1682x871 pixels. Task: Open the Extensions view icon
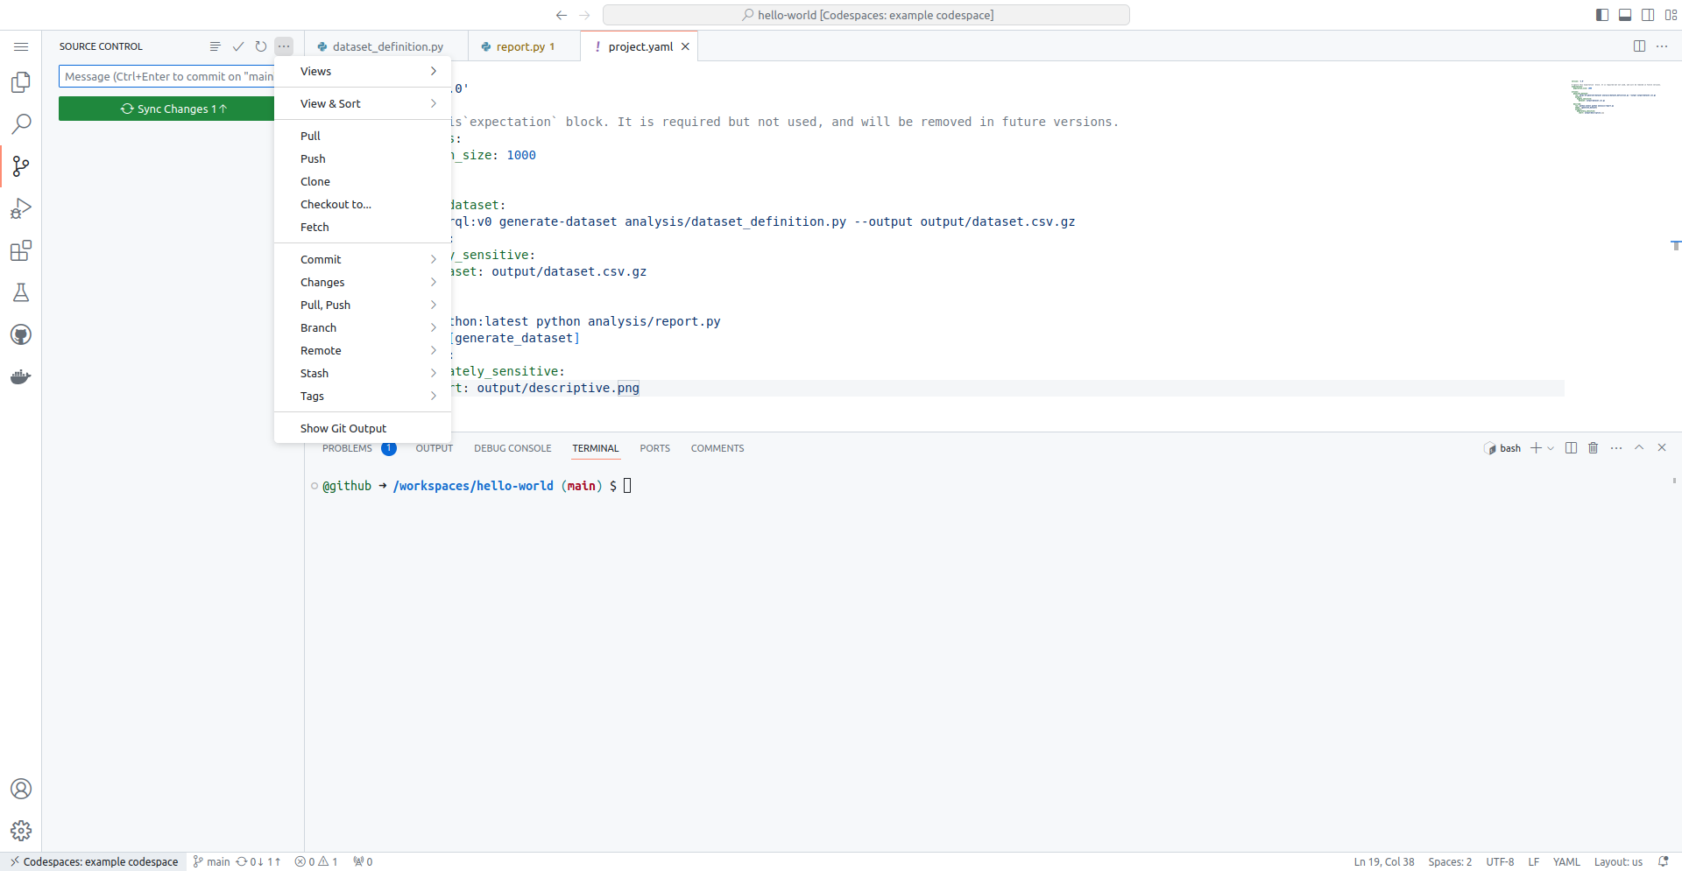pos(21,250)
